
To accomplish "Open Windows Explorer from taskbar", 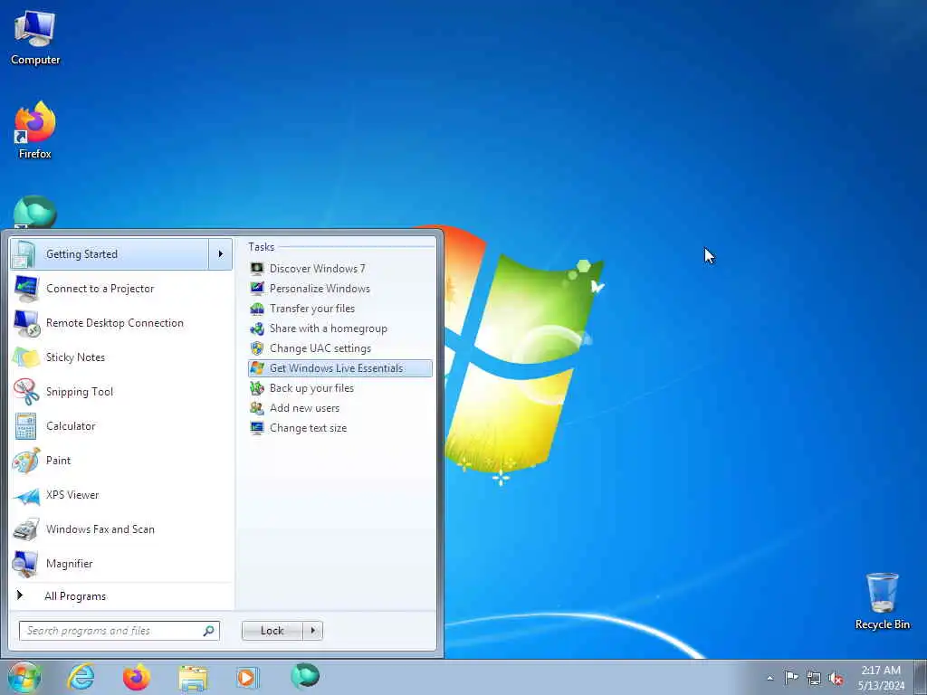I will click(x=194, y=677).
